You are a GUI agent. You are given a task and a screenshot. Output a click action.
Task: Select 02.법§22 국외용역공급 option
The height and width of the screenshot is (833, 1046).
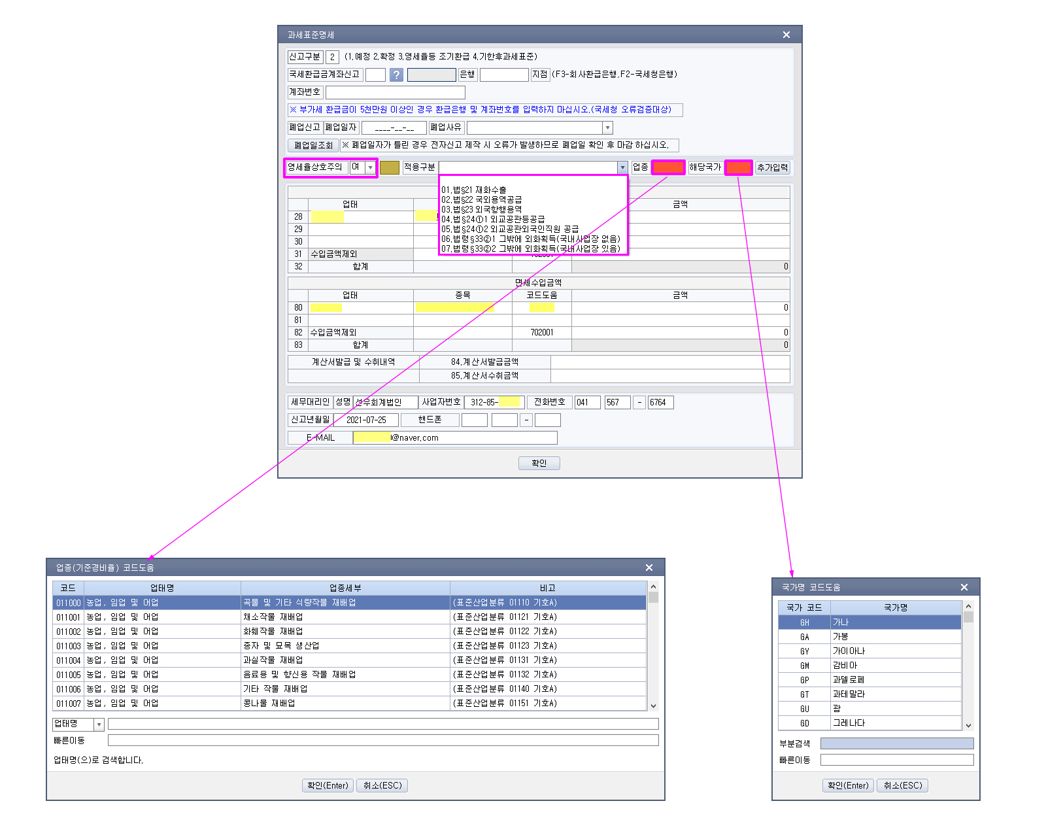pyautogui.click(x=481, y=199)
